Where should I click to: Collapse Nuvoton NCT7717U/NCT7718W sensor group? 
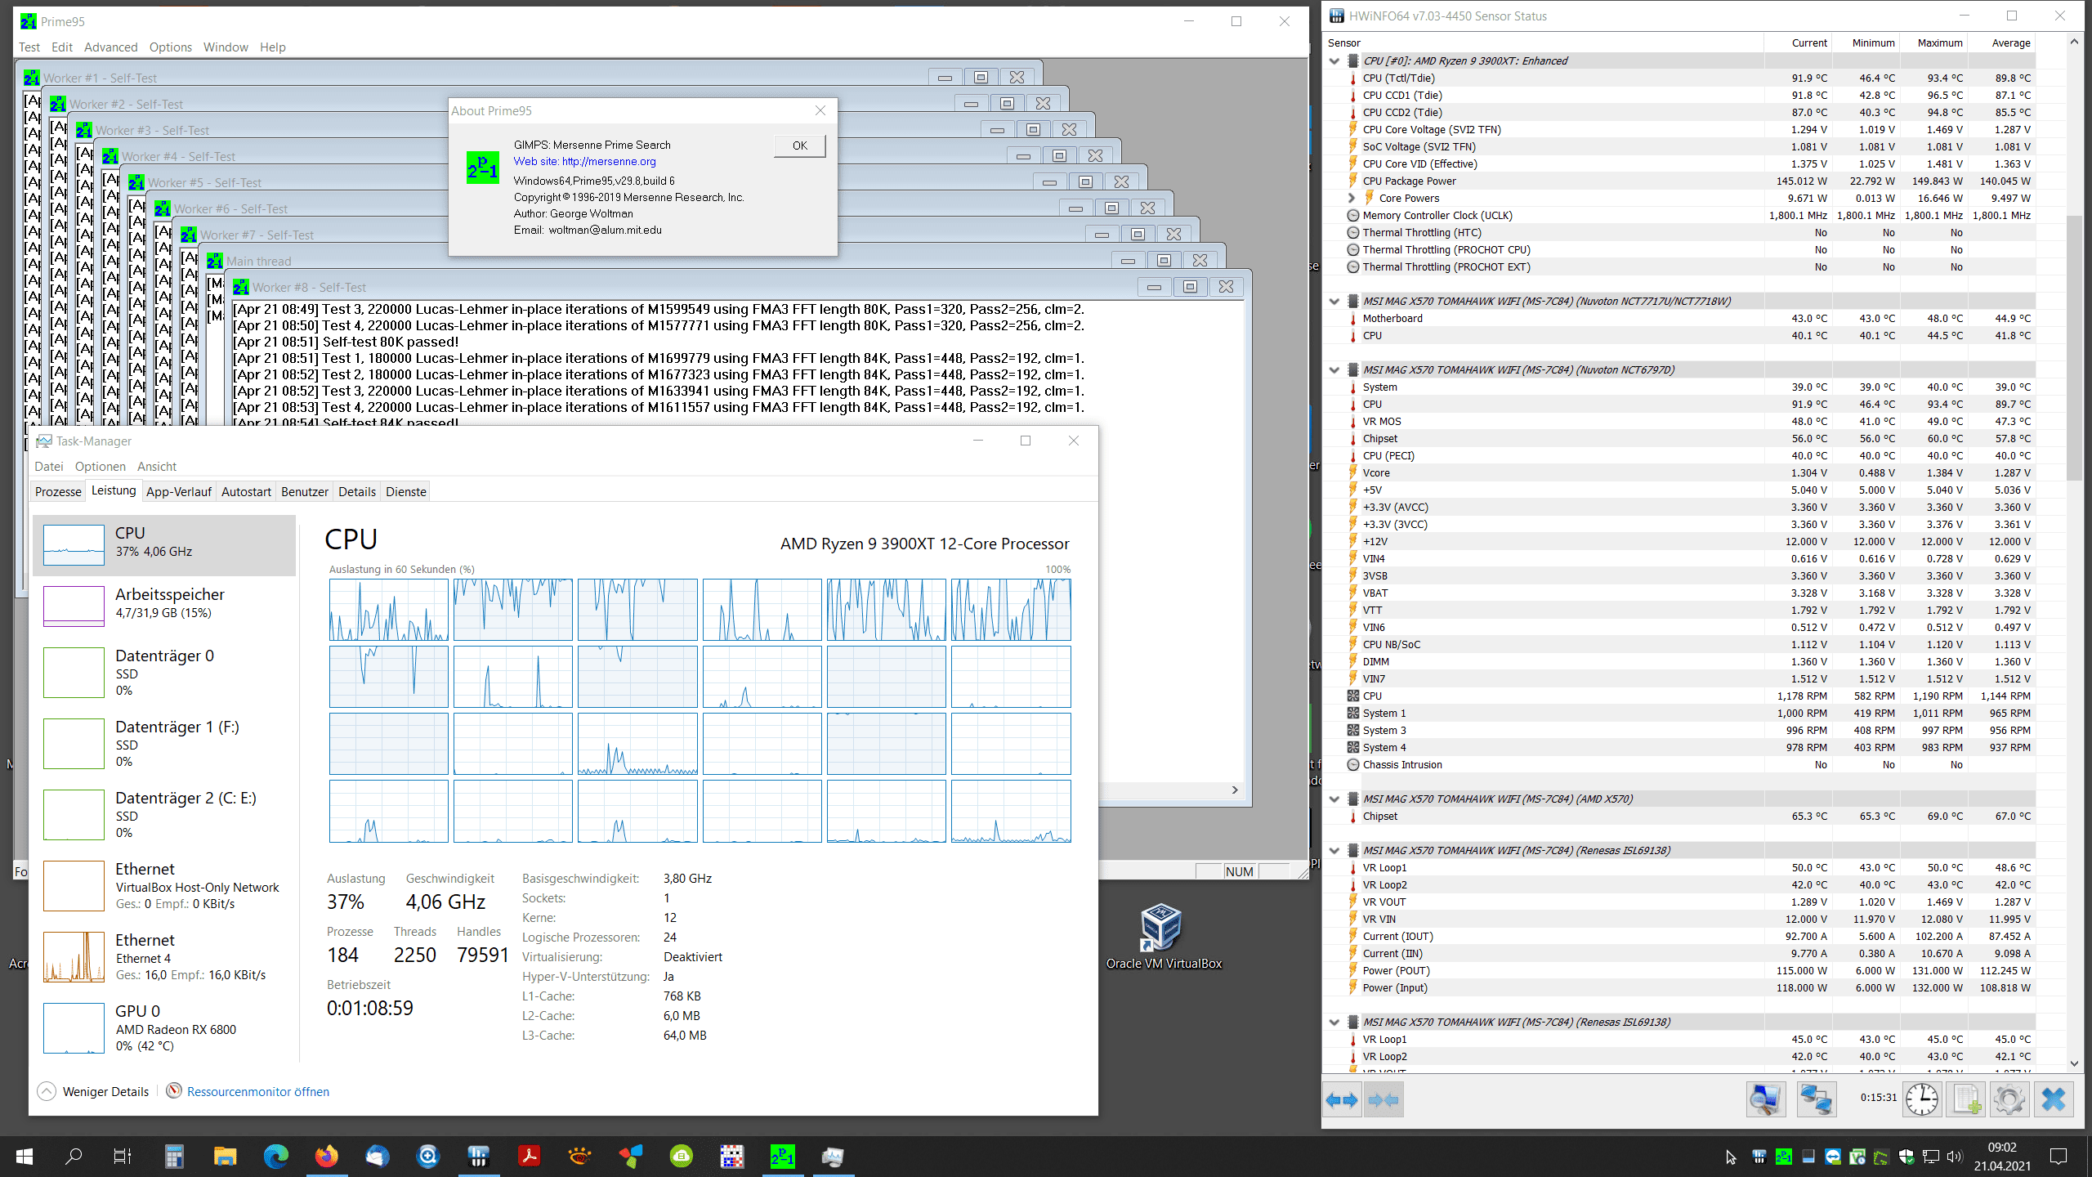click(x=1334, y=301)
